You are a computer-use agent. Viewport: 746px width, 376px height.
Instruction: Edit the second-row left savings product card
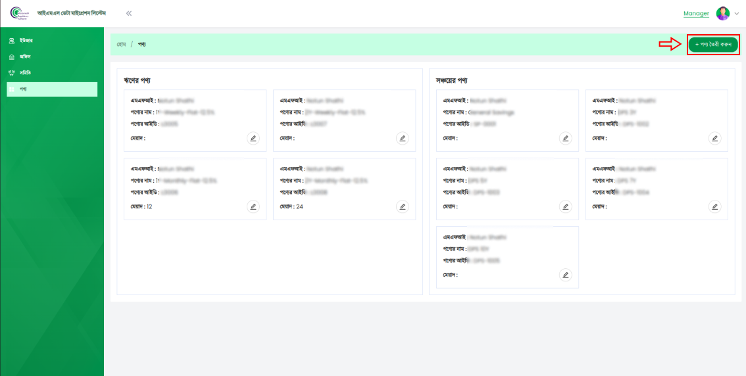pos(565,206)
